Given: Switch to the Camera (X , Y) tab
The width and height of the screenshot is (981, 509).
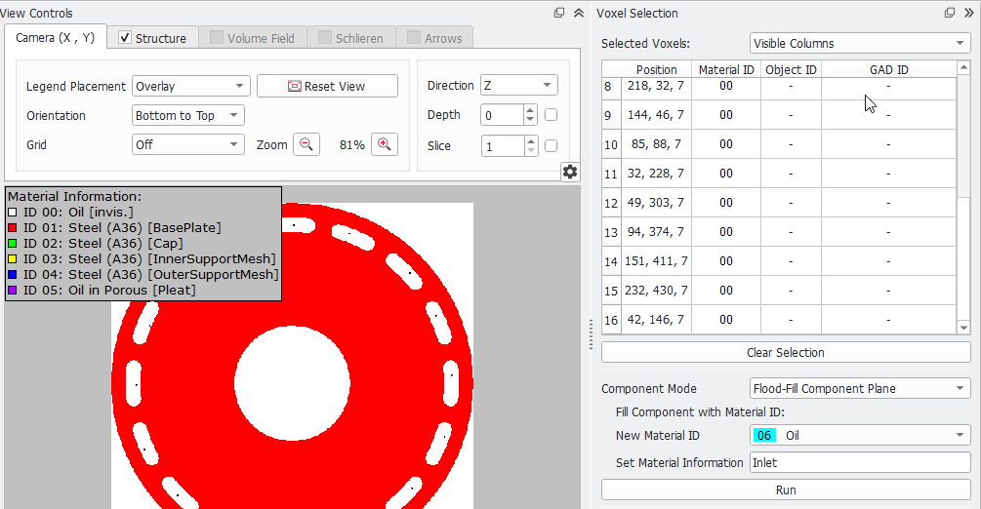Looking at the screenshot, I should click(55, 37).
